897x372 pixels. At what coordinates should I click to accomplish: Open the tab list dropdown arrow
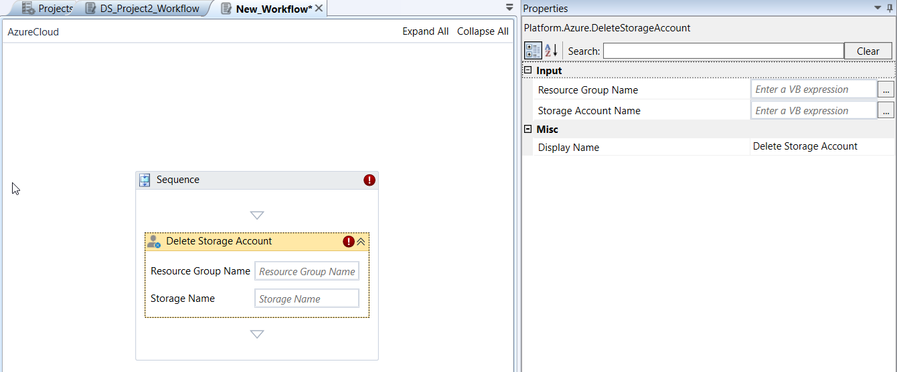click(x=509, y=7)
